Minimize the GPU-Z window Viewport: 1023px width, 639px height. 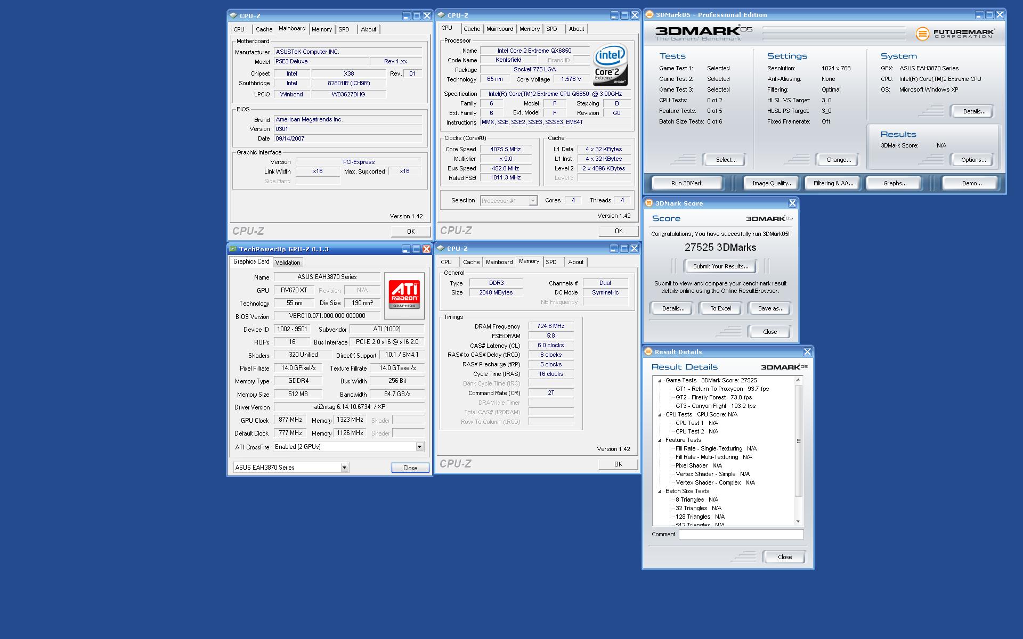[x=407, y=249]
